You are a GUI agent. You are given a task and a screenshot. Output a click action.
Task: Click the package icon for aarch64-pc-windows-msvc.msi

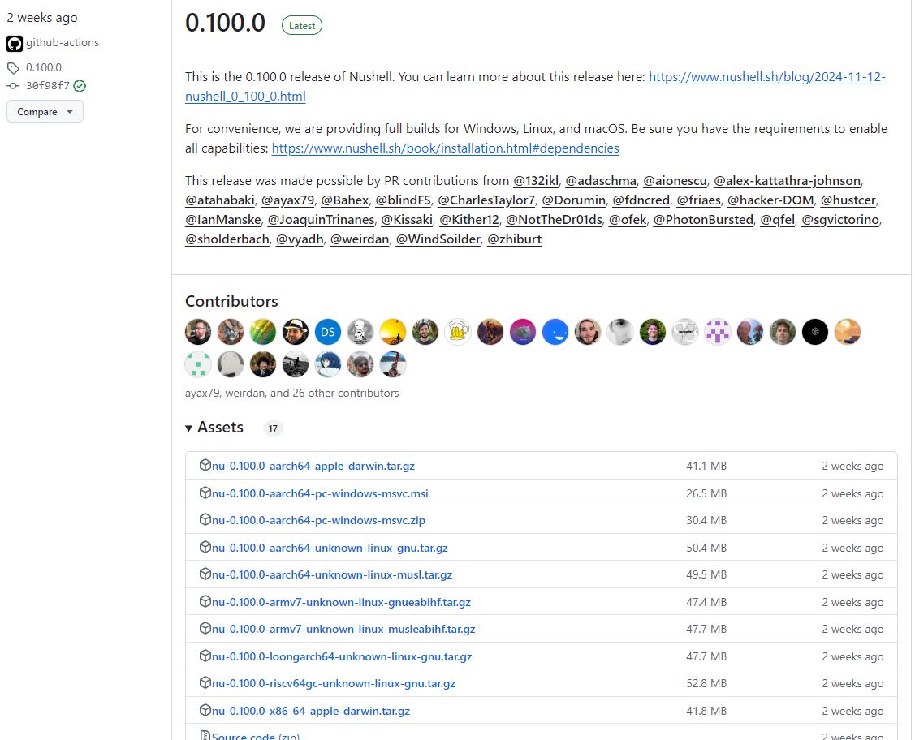pos(205,493)
